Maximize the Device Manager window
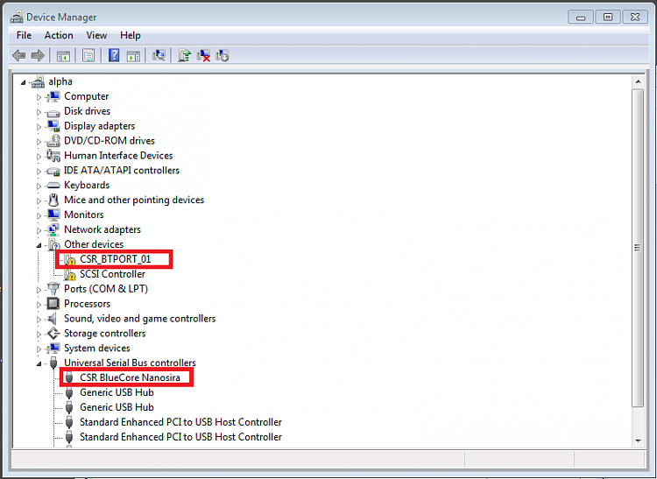This screenshot has height=479, width=657. click(608, 18)
